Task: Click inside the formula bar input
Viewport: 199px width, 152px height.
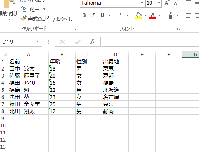Action: 151,42
